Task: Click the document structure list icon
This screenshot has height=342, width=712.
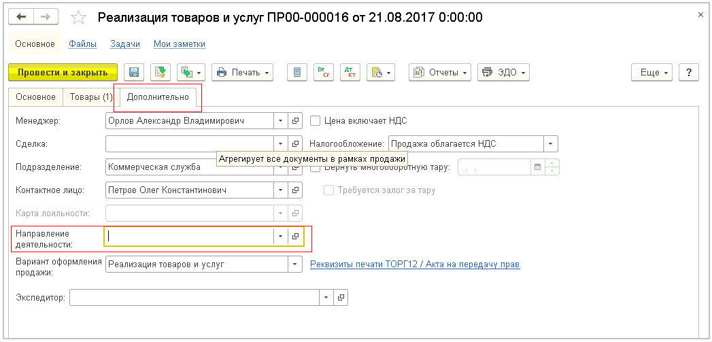Action: point(296,72)
